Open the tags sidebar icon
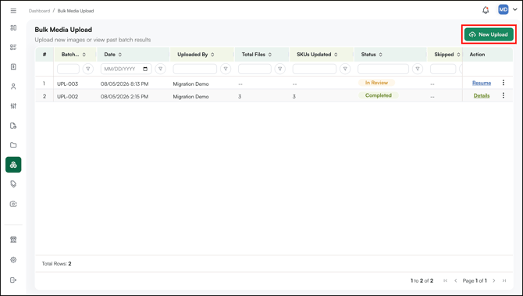Viewport: 523px width, 296px height. (13, 184)
